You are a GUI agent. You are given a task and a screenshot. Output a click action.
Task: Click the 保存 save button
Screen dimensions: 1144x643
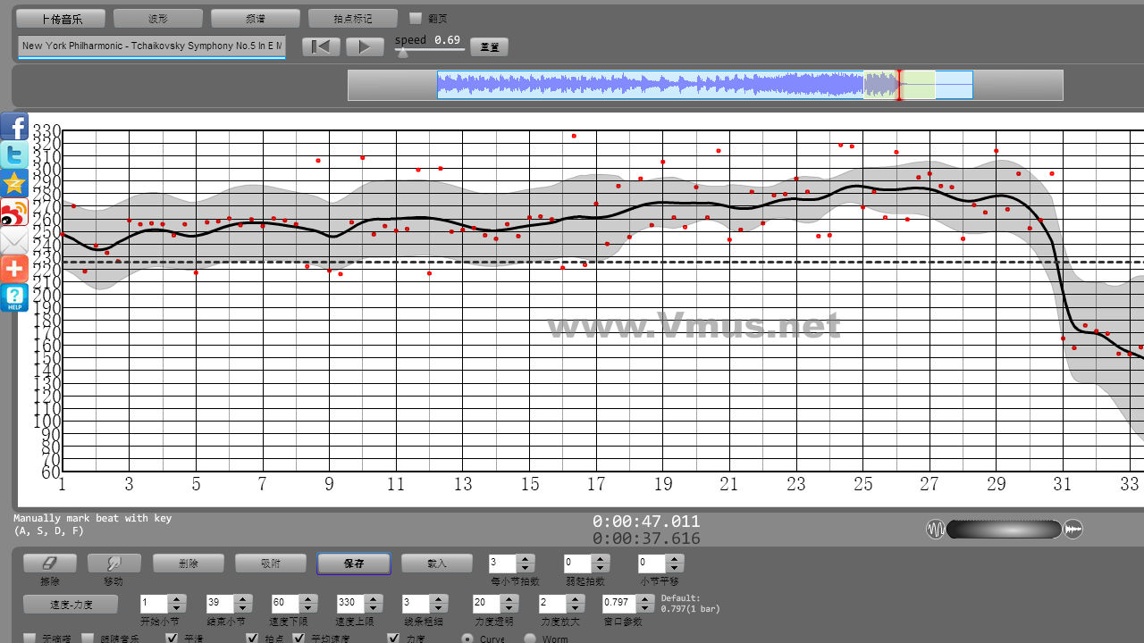tap(354, 564)
